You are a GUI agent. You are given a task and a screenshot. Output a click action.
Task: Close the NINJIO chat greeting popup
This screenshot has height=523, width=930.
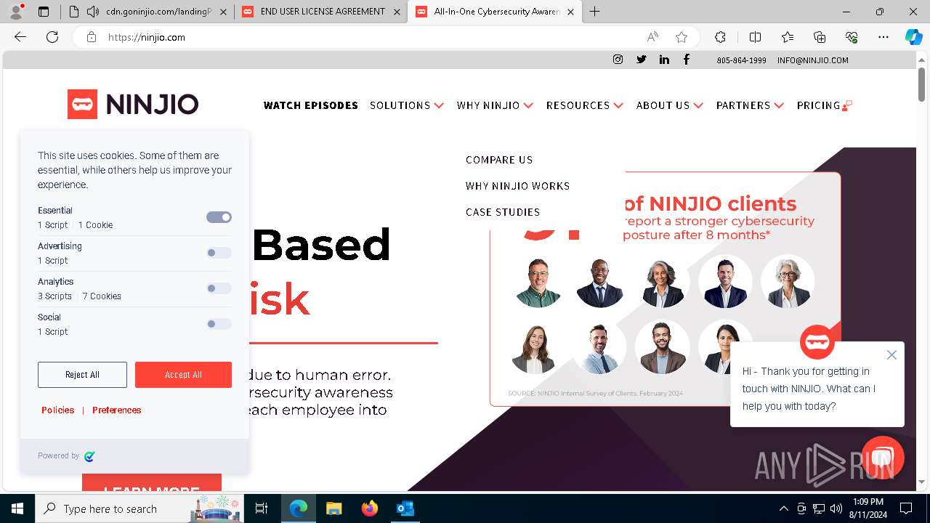tap(891, 355)
